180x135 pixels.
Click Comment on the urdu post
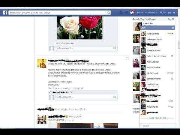[x=57, y=88]
